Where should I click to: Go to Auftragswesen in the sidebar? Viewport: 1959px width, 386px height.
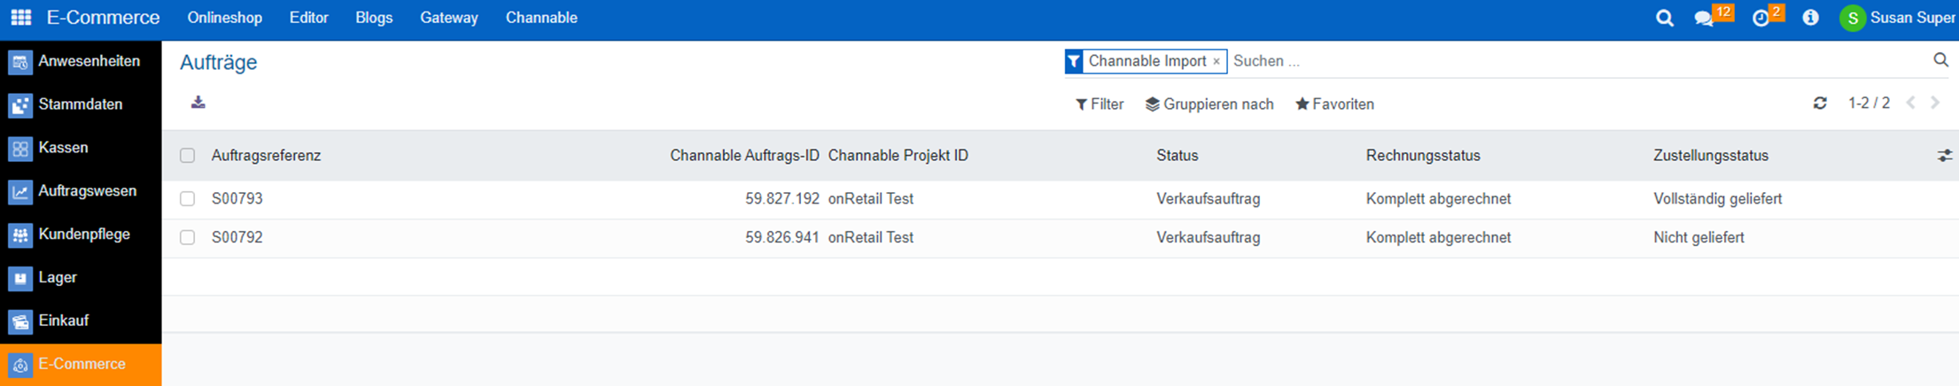87,191
